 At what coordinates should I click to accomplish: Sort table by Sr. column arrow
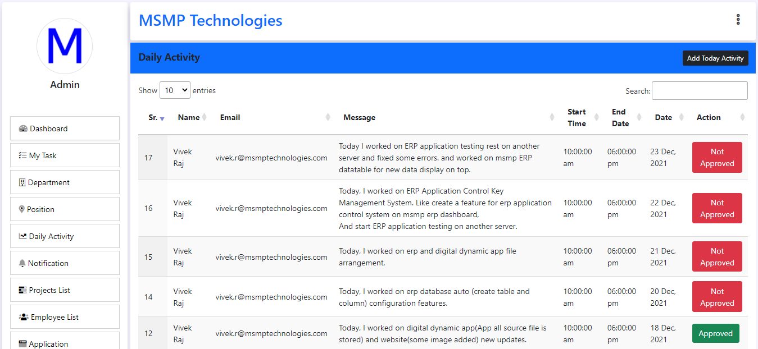[x=162, y=118]
